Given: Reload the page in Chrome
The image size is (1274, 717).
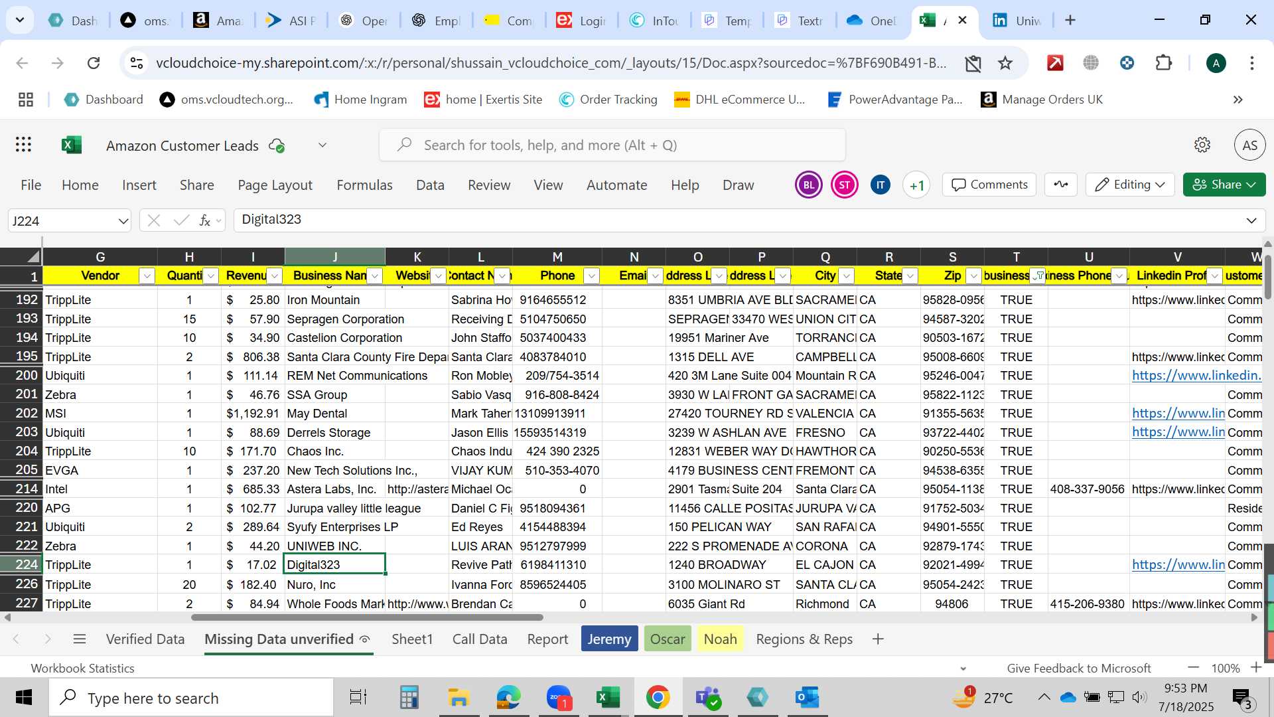Looking at the screenshot, I should pos(94,63).
